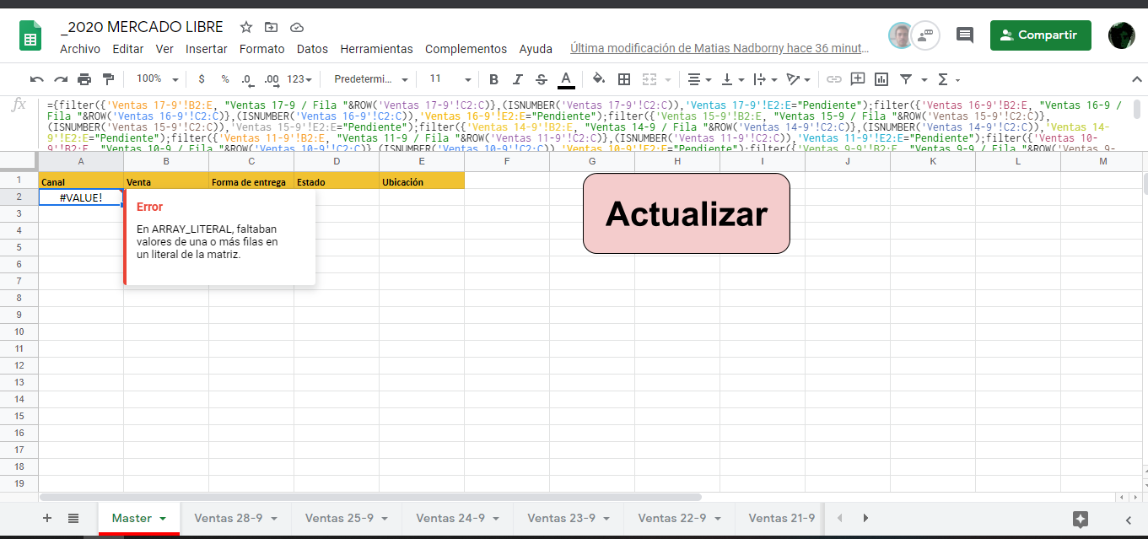
Task: Open the more formats 123 dropdown
Action: tap(299, 79)
